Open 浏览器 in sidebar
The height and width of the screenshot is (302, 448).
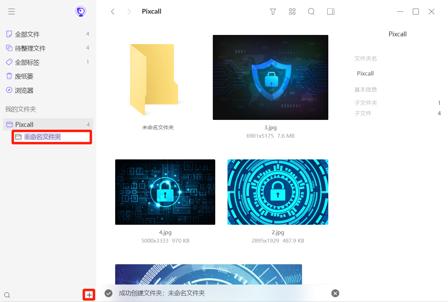point(48,90)
